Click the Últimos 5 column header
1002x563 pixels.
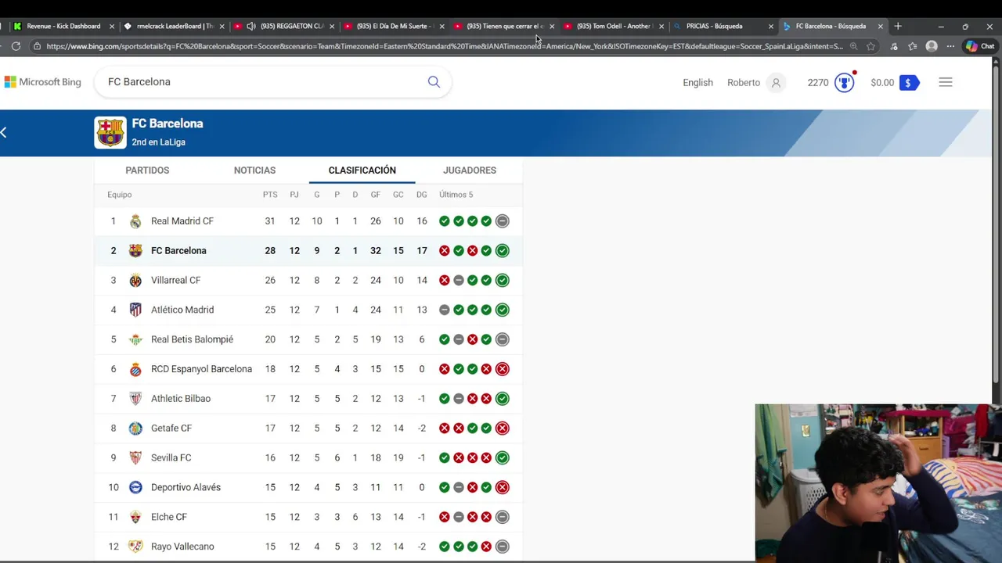[x=456, y=195]
